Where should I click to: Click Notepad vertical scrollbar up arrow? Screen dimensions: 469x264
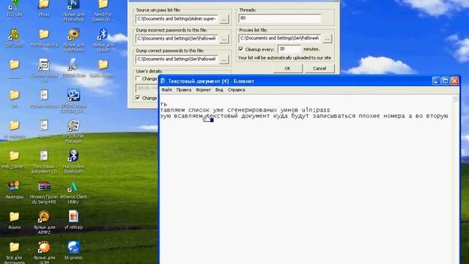pos(456,99)
